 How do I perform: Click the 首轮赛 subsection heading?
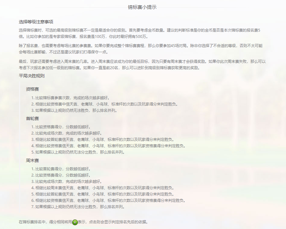[32, 118]
